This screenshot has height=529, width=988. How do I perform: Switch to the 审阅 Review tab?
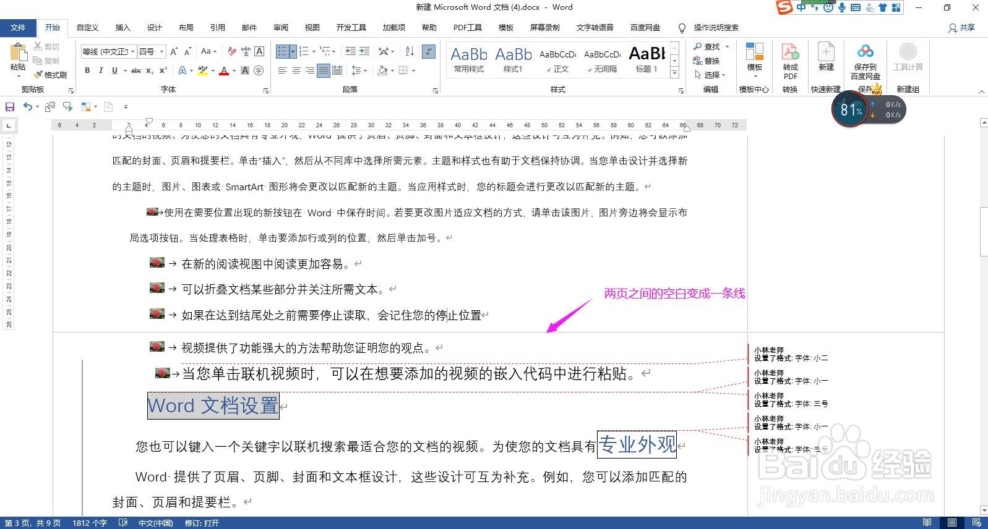(x=281, y=28)
